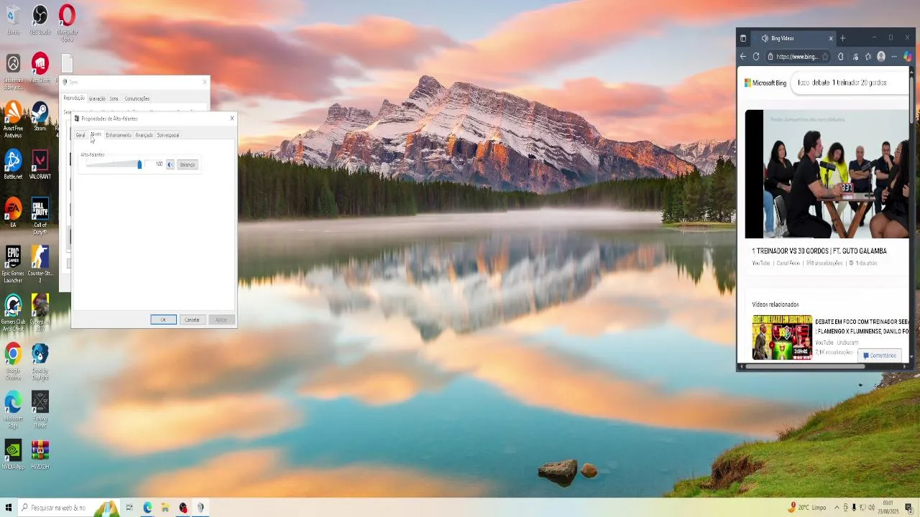Play the 1 Treinador vs 30 Gordos video
Image resolution: width=920 pixels, height=517 pixels.
(x=827, y=174)
